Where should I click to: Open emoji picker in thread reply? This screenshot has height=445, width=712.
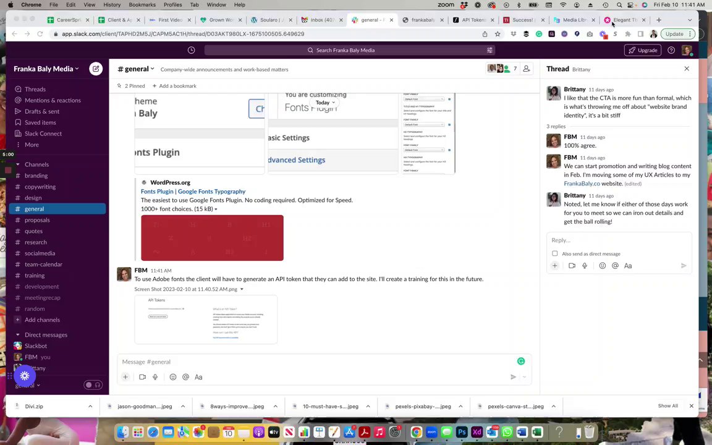click(x=602, y=266)
